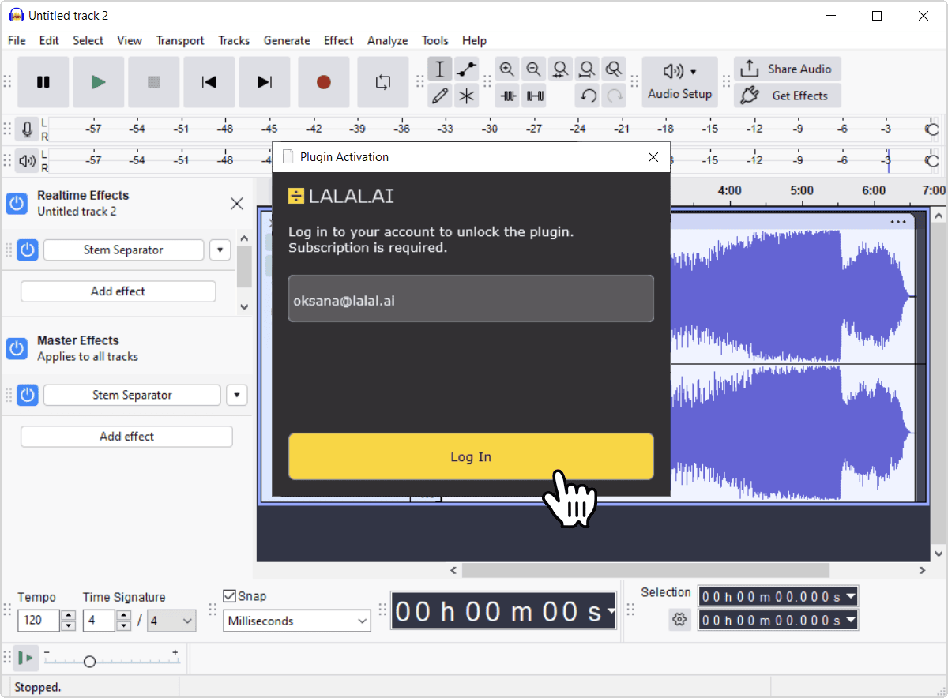Viewport: 948px width, 698px height.
Task: Open the File menu
Action: [17, 40]
